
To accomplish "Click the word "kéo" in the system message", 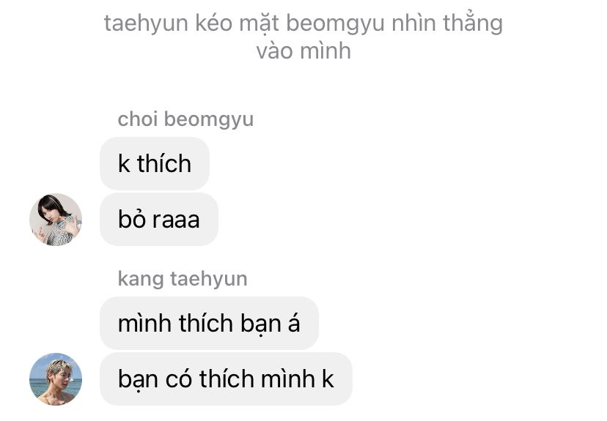I will [213, 23].
